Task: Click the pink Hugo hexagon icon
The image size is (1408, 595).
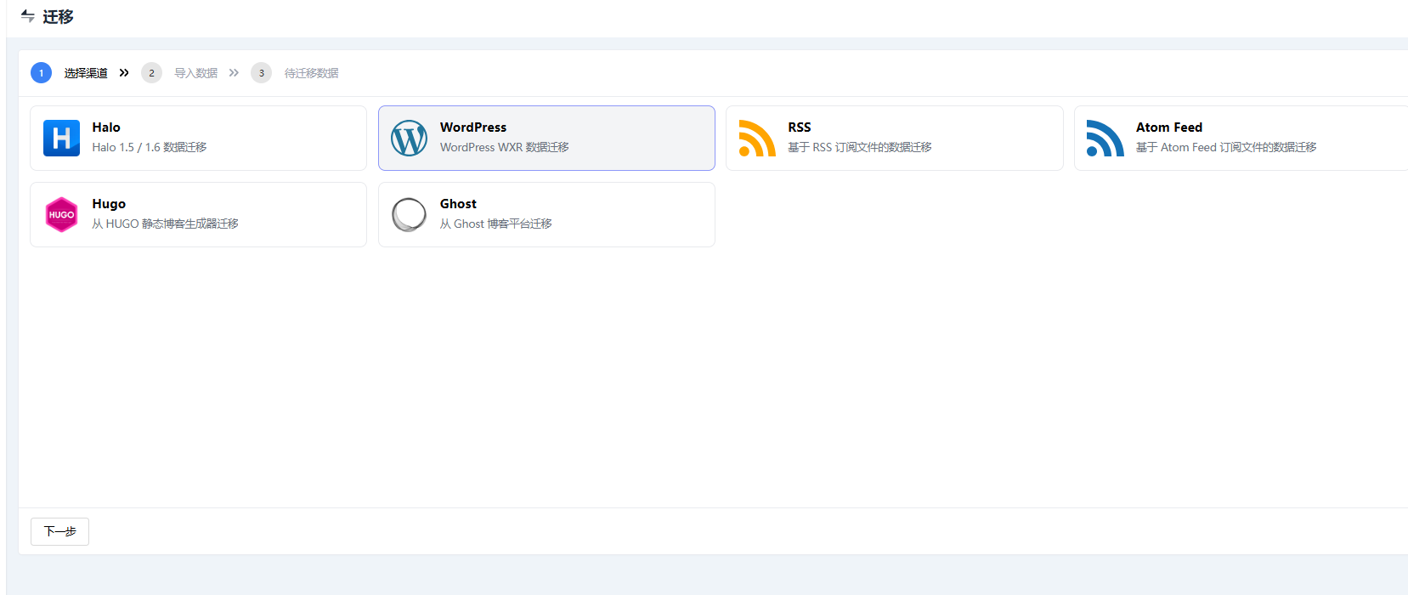Action: click(x=61, y=214)
